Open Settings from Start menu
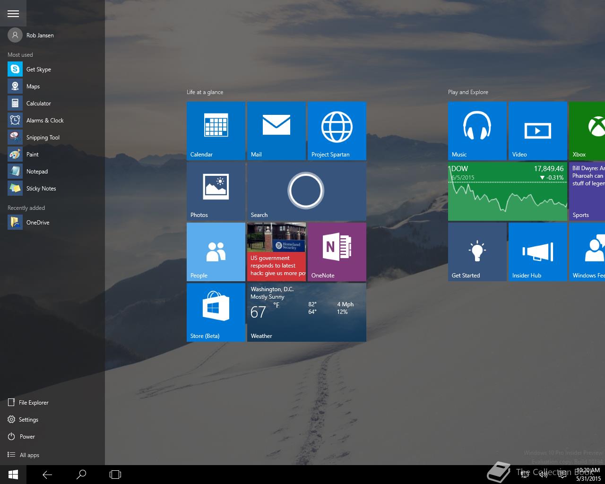 click(x=52, y=420)
